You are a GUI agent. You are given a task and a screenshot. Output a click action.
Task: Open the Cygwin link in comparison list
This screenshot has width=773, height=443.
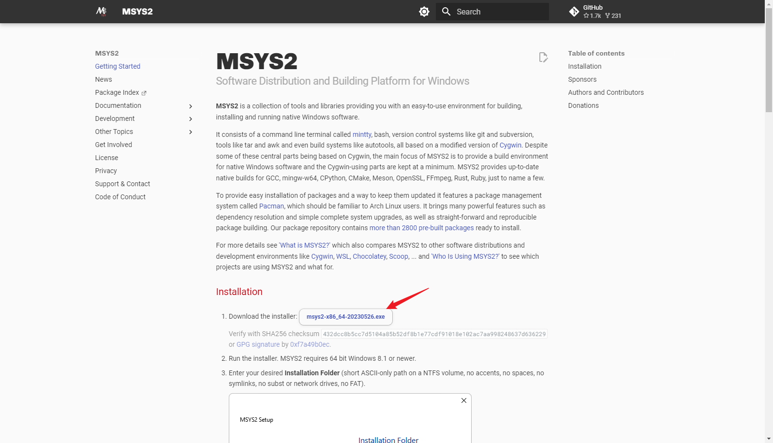coord(322,256)
